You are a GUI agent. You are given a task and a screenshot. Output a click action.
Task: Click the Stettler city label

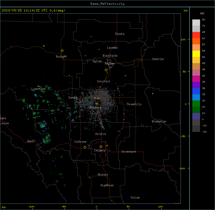tap(158, 59)
